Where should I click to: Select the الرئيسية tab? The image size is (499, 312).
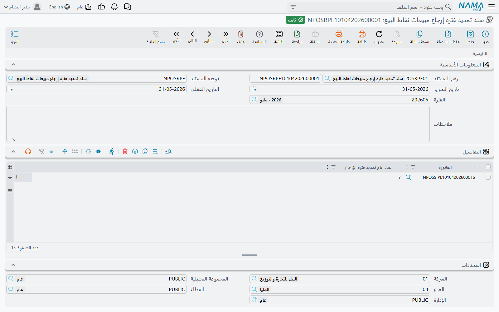[480, 54]
